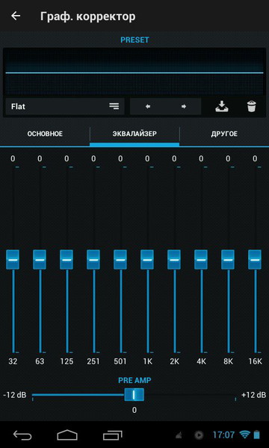This screenshot has height=448, width=269.
Task: Click the 501 Hz band slider handle
Action: click(x=120, y=259)
